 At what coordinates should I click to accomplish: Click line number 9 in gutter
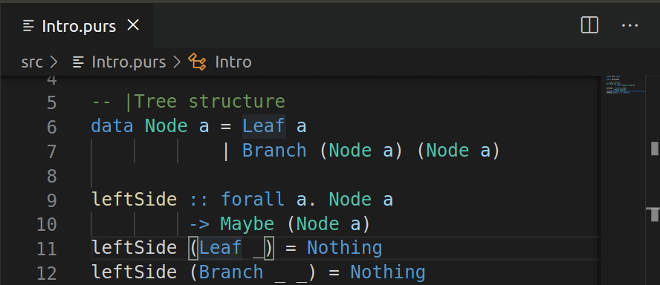[x=51, y=200]
